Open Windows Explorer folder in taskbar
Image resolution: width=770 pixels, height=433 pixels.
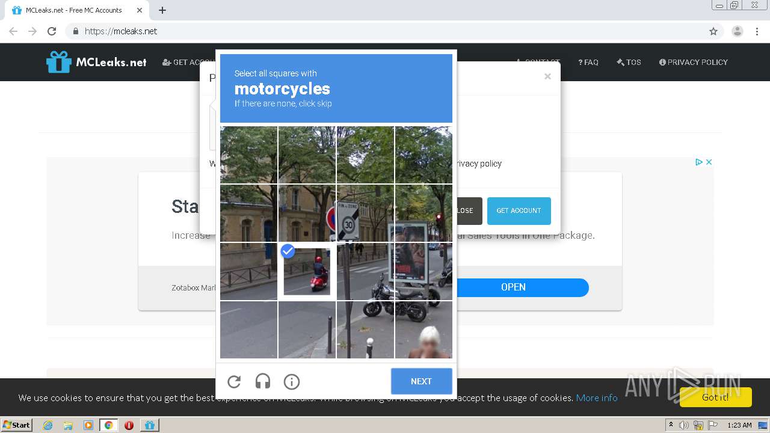(x=68, y=425)
